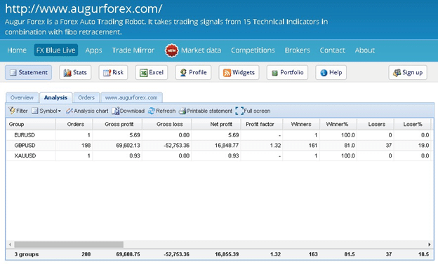
Task: Click the Sign up button
Action: coord(408,73)
